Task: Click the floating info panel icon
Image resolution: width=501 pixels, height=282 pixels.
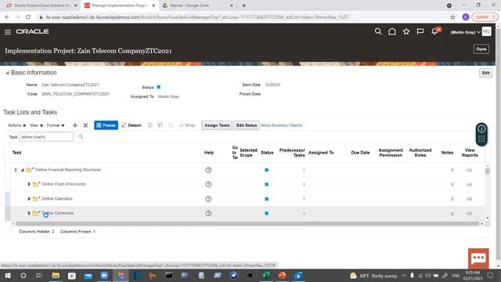Action: click(481, 128)
